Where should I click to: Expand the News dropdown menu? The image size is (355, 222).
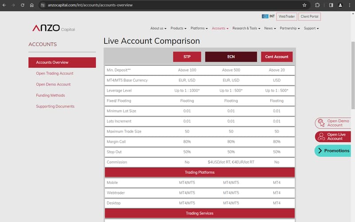click(270, 28)
